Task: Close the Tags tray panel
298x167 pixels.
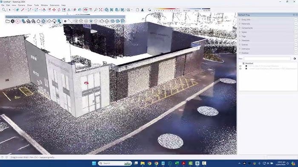Action: click(x=296, y=36)
